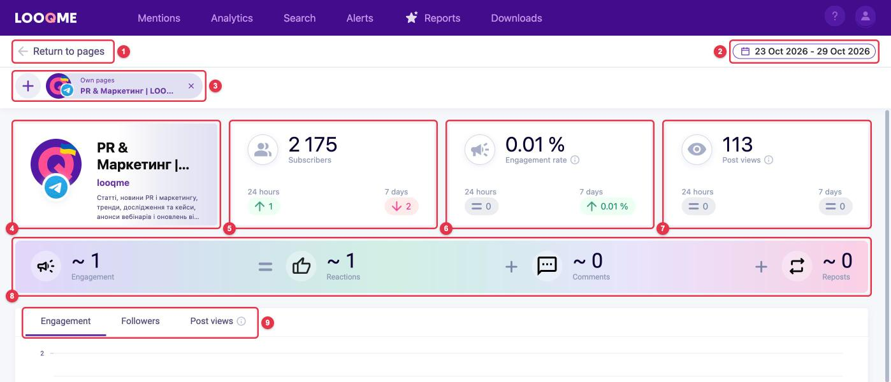Click the Subscribers 24 hours up 1 badge
This screenshot has width=891, height=382.
(x=264, y=206)
